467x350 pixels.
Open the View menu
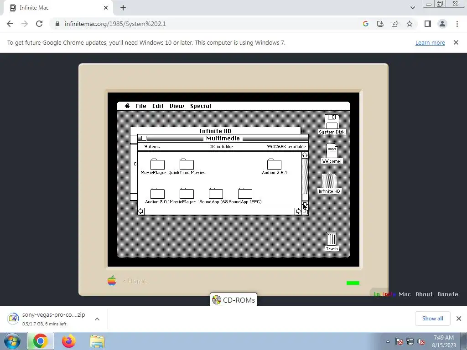176,106
